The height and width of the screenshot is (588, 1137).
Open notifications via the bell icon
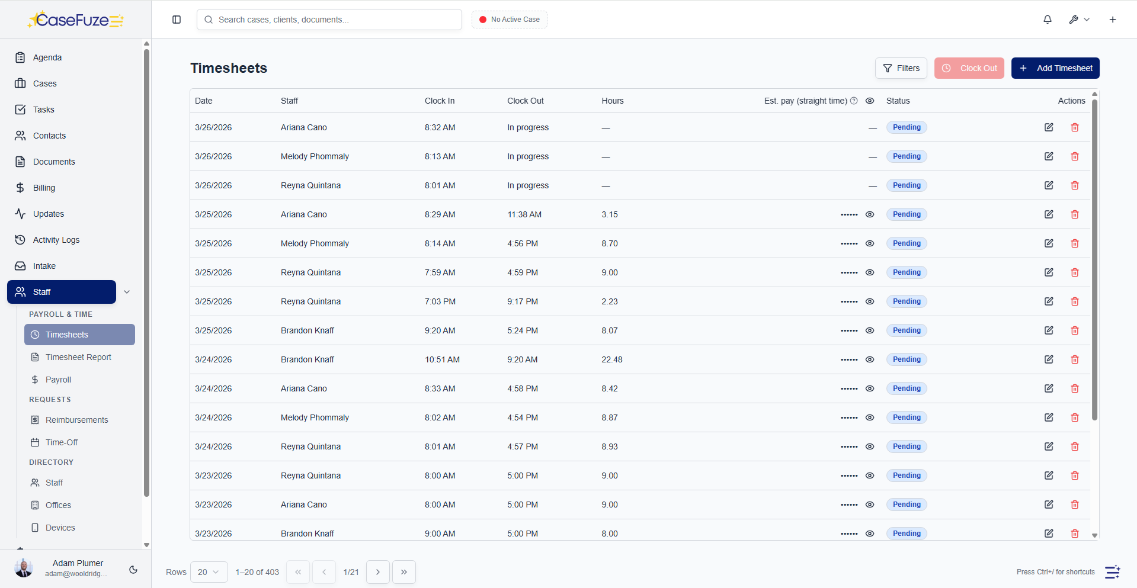(x=1047, y=19)
